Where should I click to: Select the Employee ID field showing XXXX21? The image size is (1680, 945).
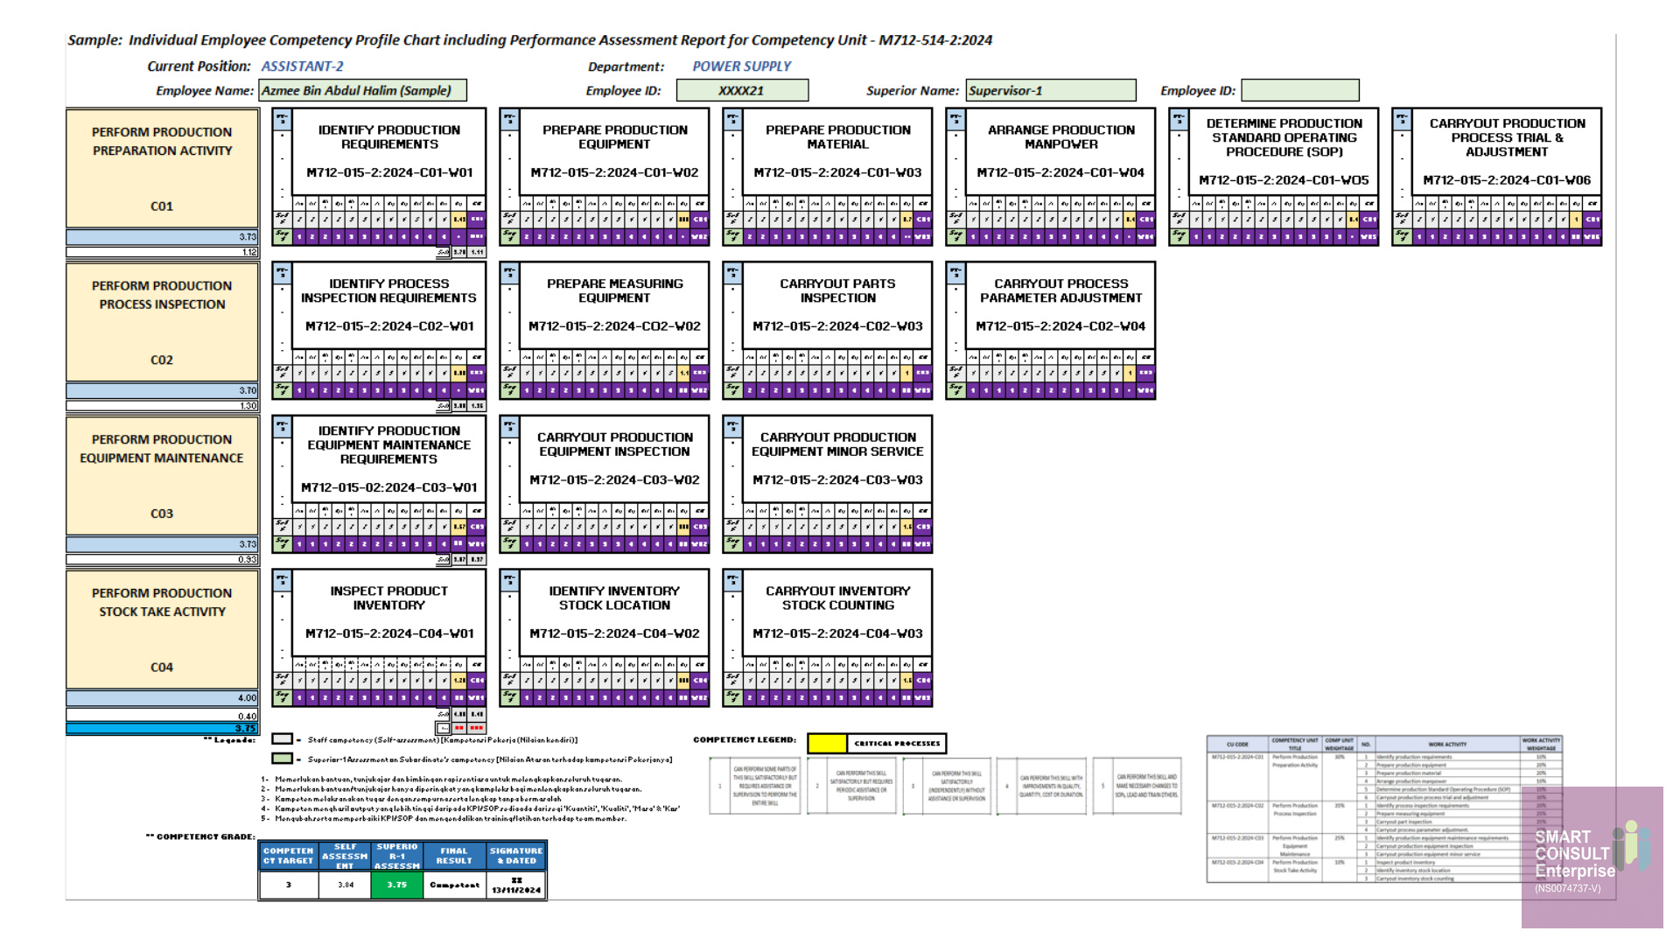coord(742,90)
